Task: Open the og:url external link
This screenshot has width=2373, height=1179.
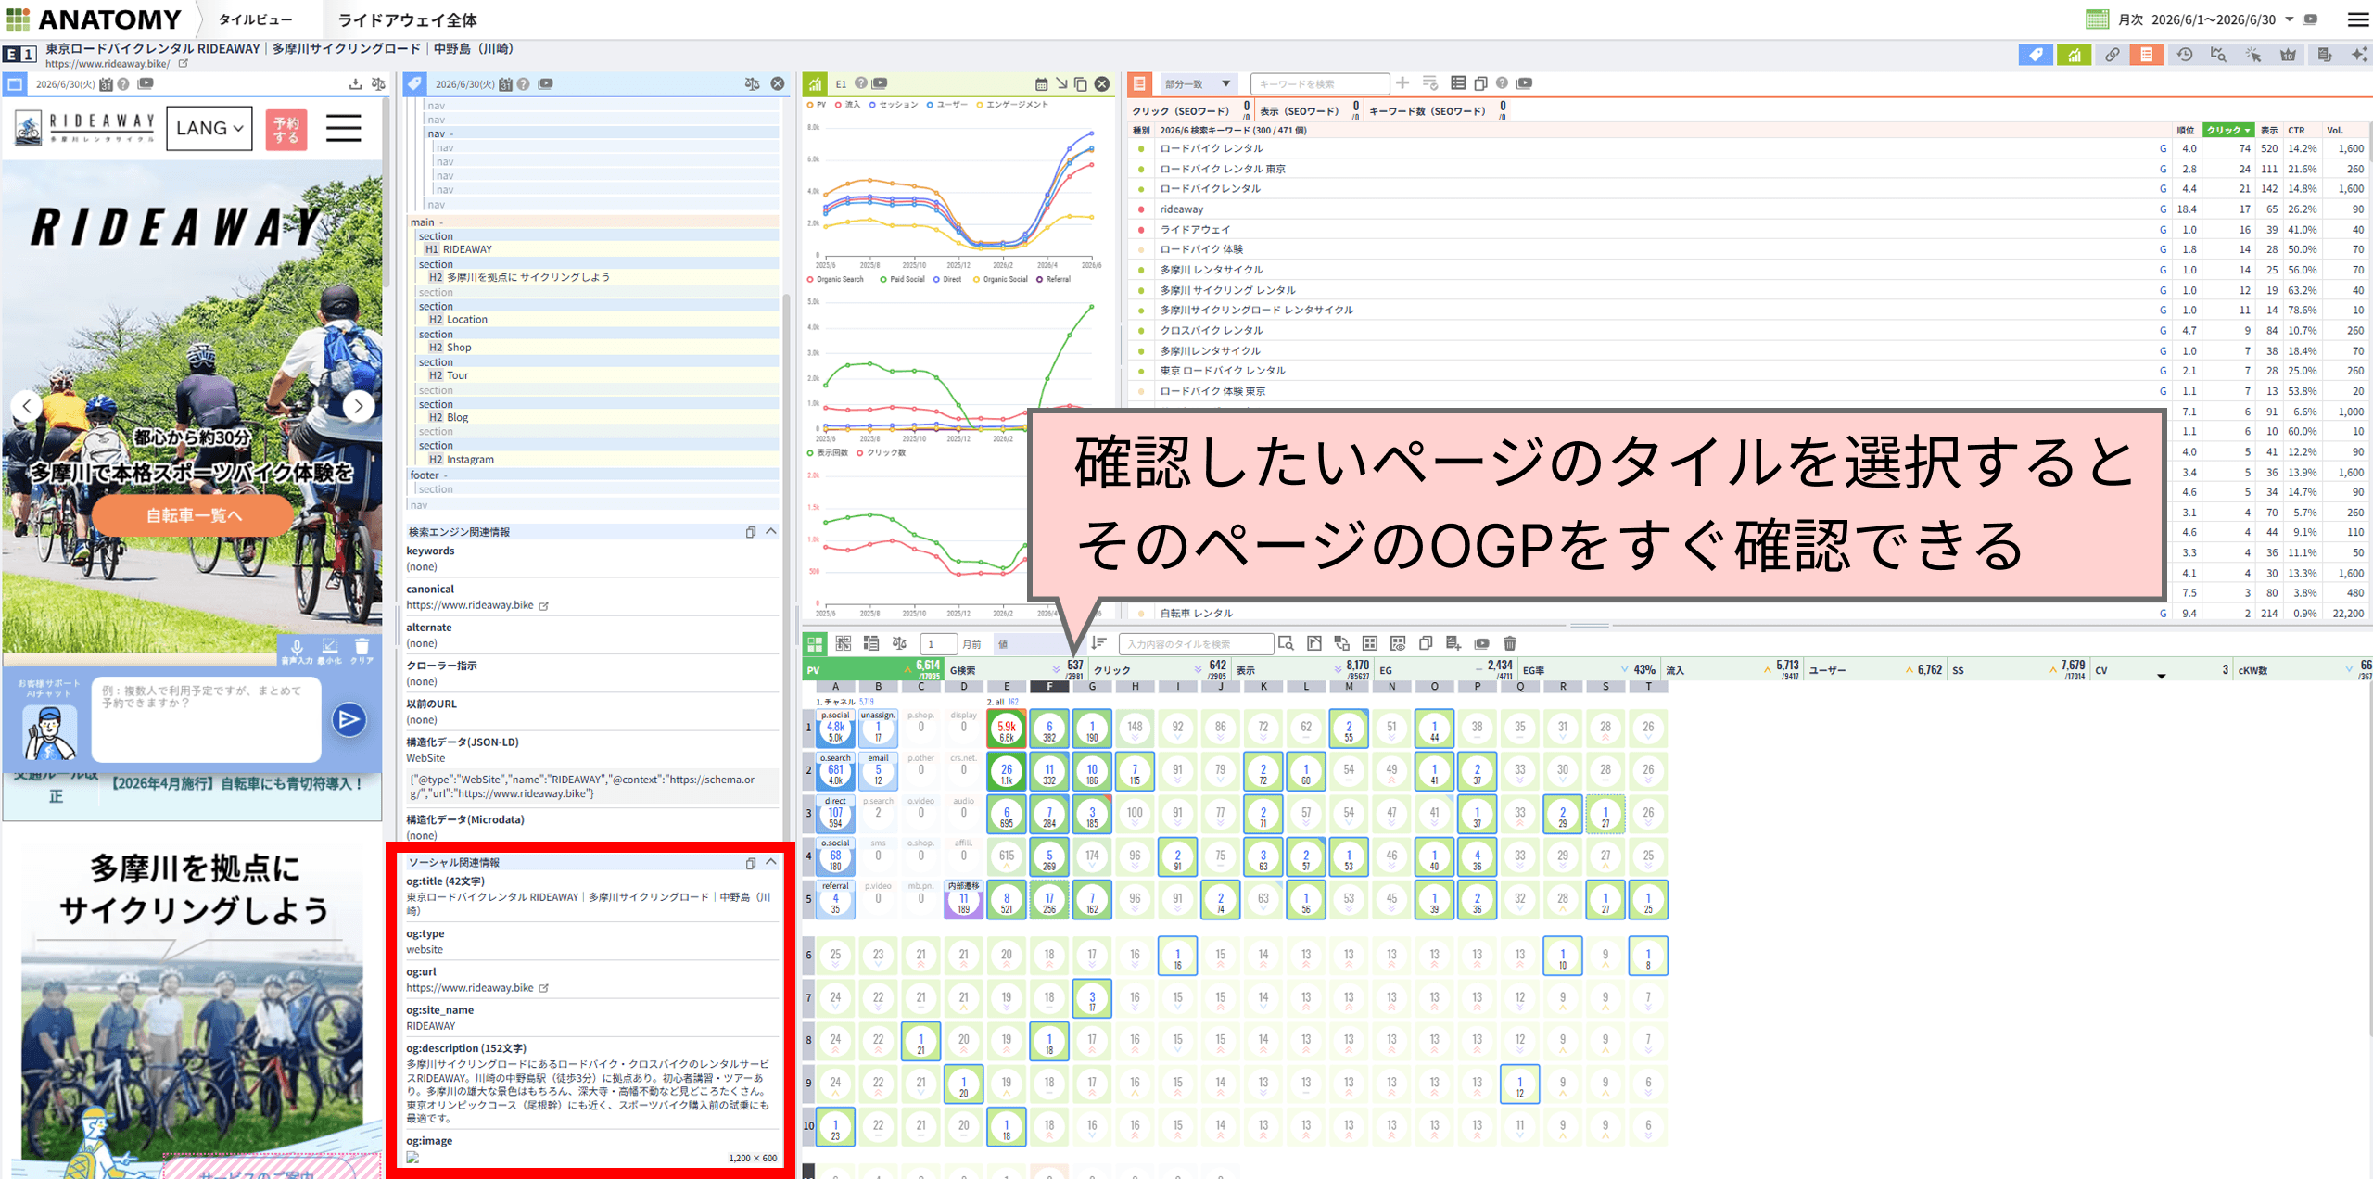Action: (x=544, y=988)
